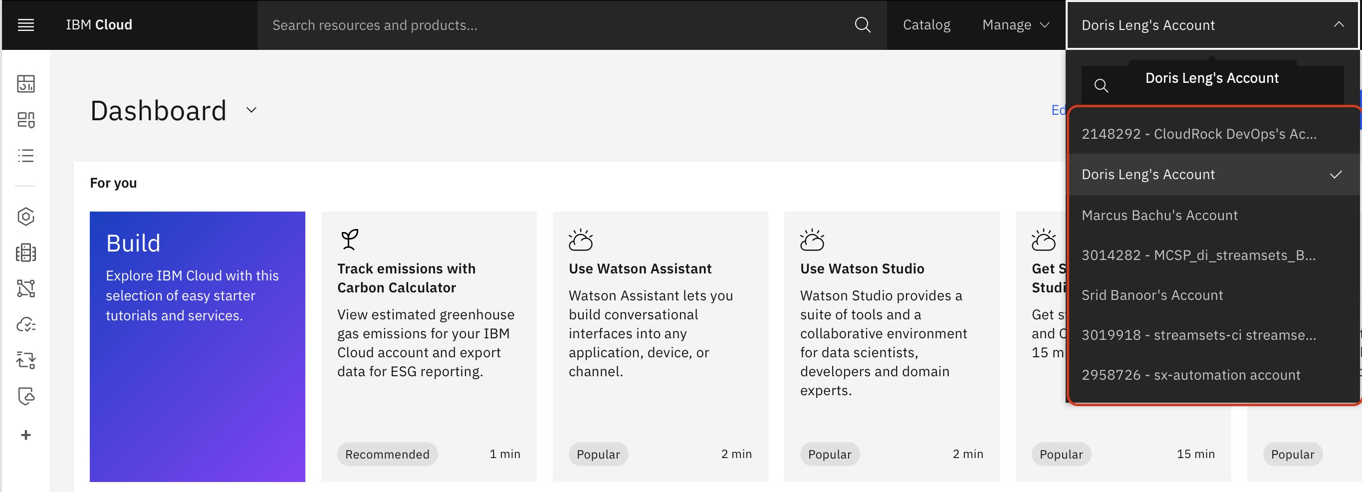Select 3019918 - streamsets-ci account
This screenshot has height=492, width=1362.
click(1213, 335)
